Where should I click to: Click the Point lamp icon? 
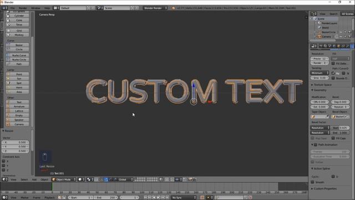(x=8, y=74)
